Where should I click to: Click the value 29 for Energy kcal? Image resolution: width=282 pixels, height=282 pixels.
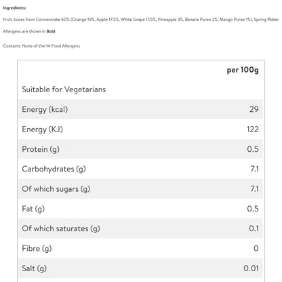(254, 109)
